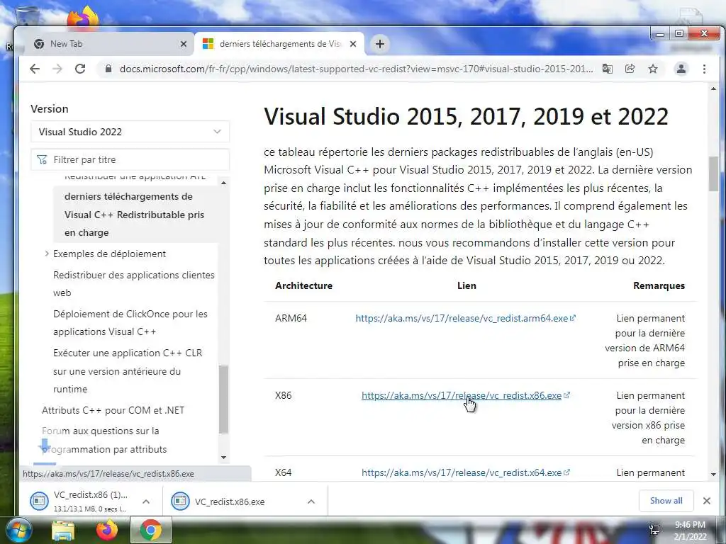
Task: Open the Visual Studio 2022 version dropdown
Action: pos(130,132)
